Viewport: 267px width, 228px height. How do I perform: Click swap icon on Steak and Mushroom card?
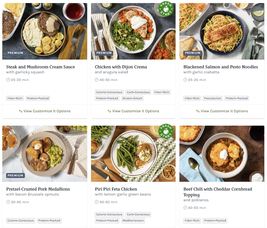coord(21,111)
